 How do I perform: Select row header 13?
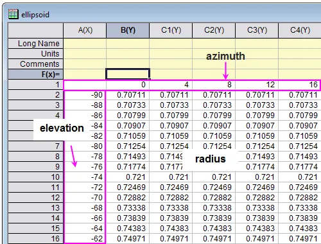36,208
